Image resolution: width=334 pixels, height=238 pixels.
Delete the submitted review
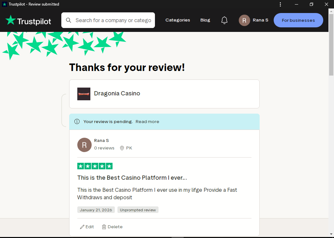click(112, 227)
